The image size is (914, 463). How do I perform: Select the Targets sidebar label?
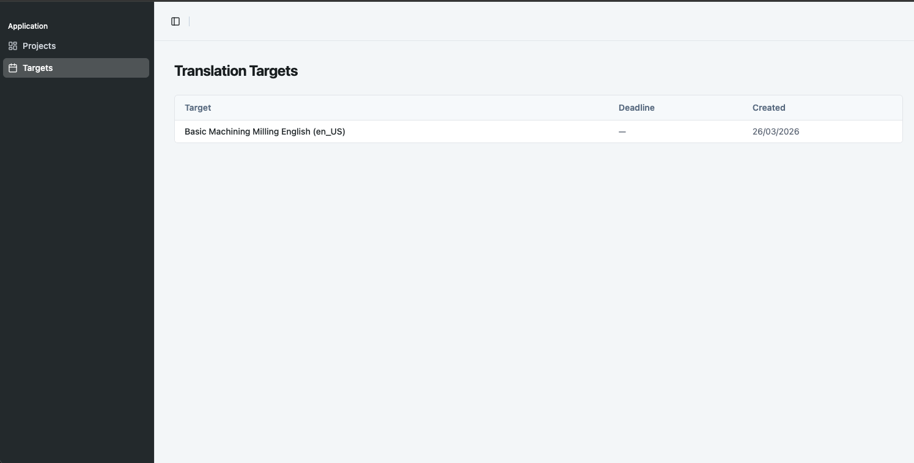click(x=38, y=68)
